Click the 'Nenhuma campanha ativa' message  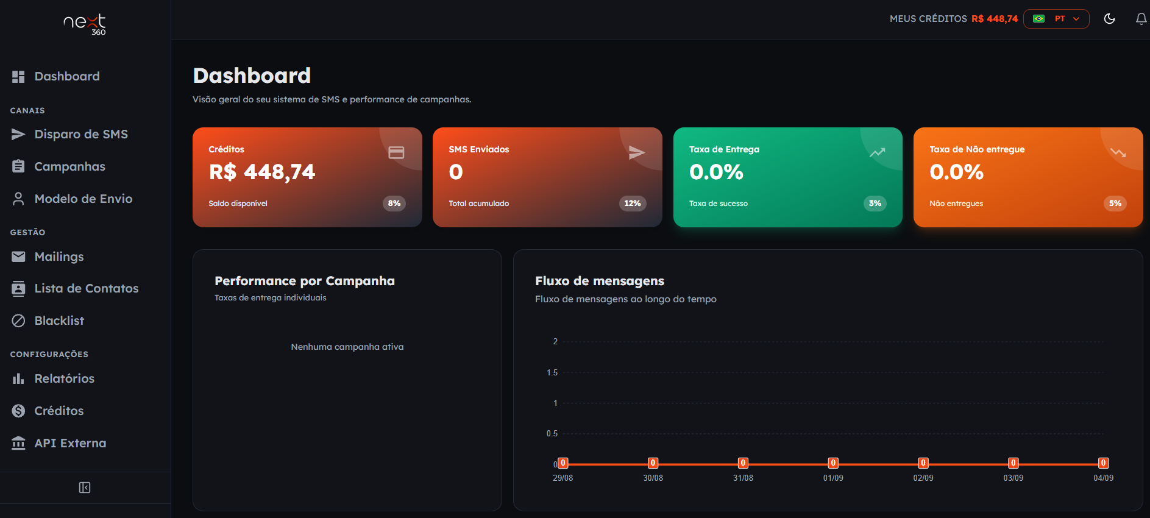pos(347,347)
